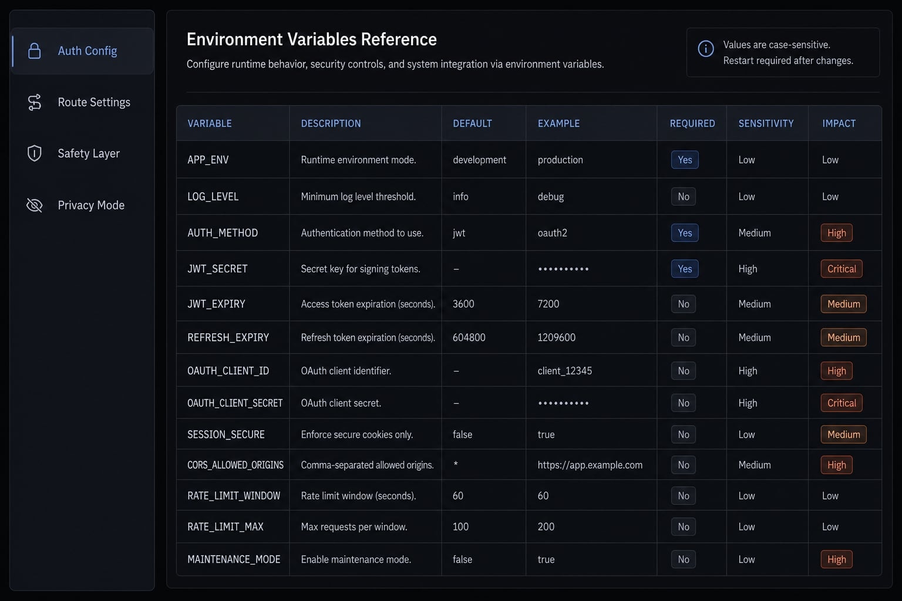Click the No badge in the LOG_LEVEL row
The width and height of the screenshot is (902, 601).
coord(684,197)
